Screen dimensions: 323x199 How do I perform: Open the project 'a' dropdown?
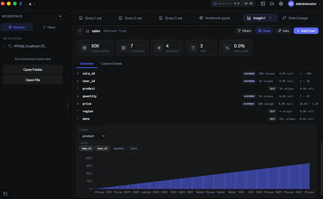click(x=32, y=4)
